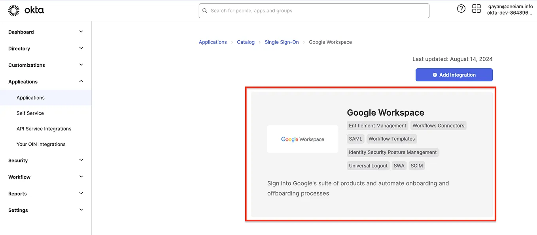Open the apps grid icon
Screen dimensions: 537x235
(x=476, y=9)
